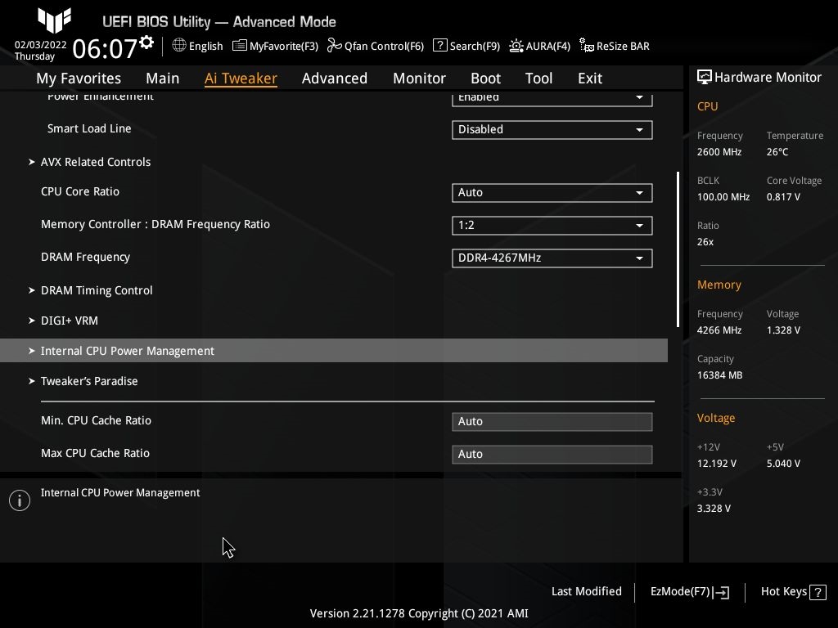
Task: Click Core Voltage value 0.817 V
Action: (x=783, y=197)
